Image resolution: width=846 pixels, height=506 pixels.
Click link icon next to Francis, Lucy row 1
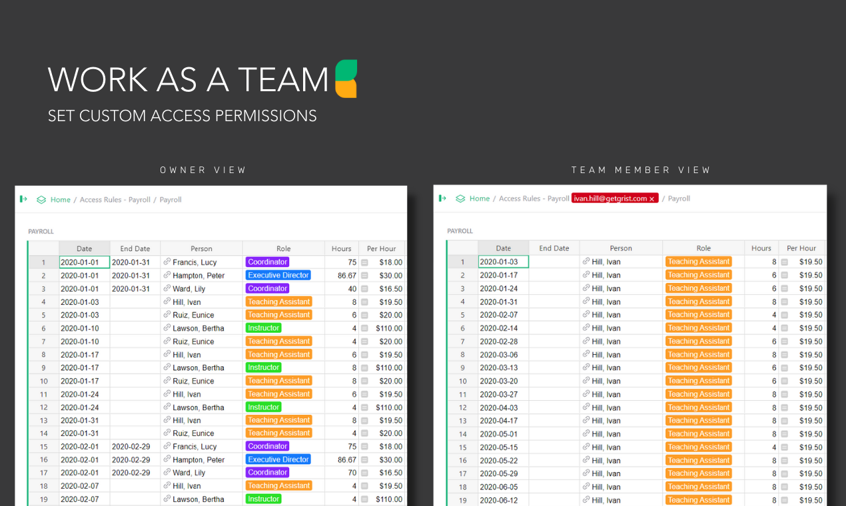click(x=167, y=262)
